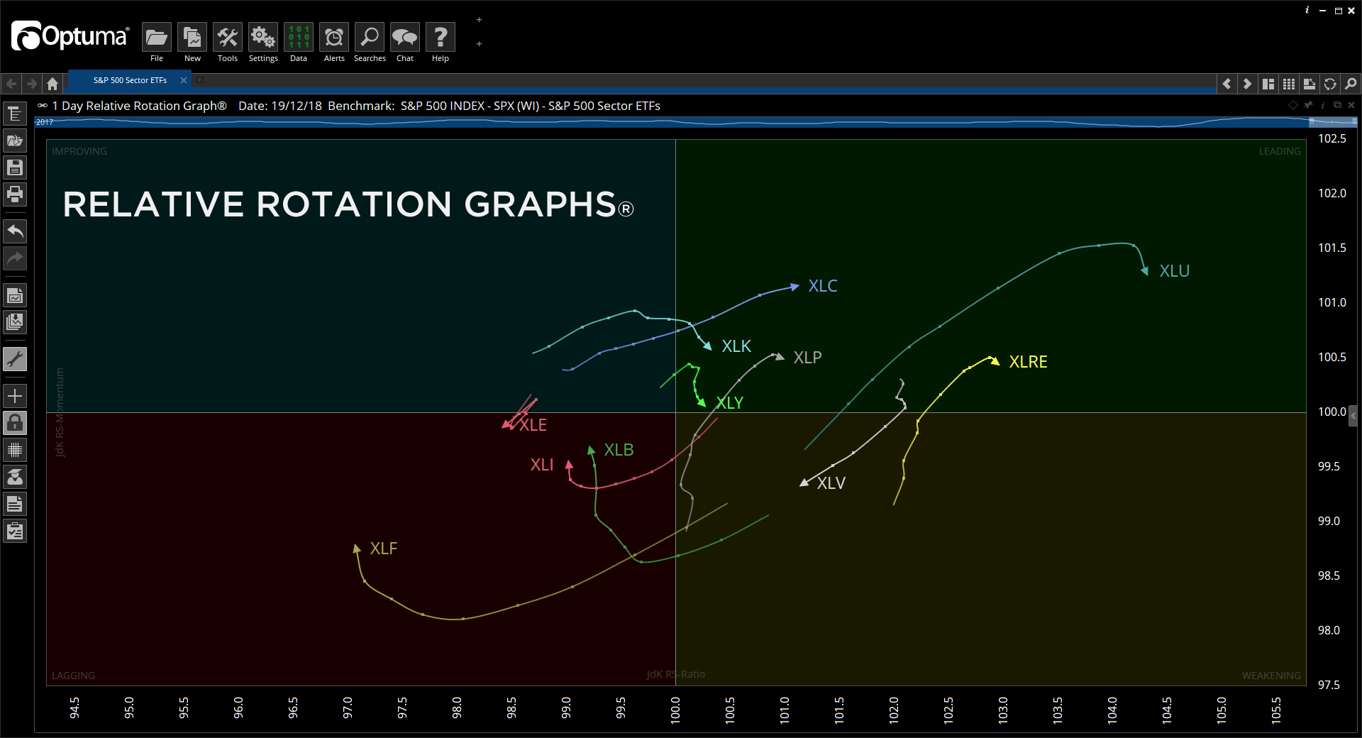
Task: Open the notes document icon
Action: coord(15,504)
